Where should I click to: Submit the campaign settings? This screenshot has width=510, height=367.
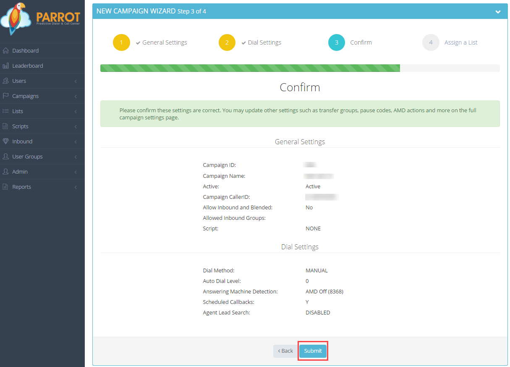pyautogui.click(x=313, y=351)
